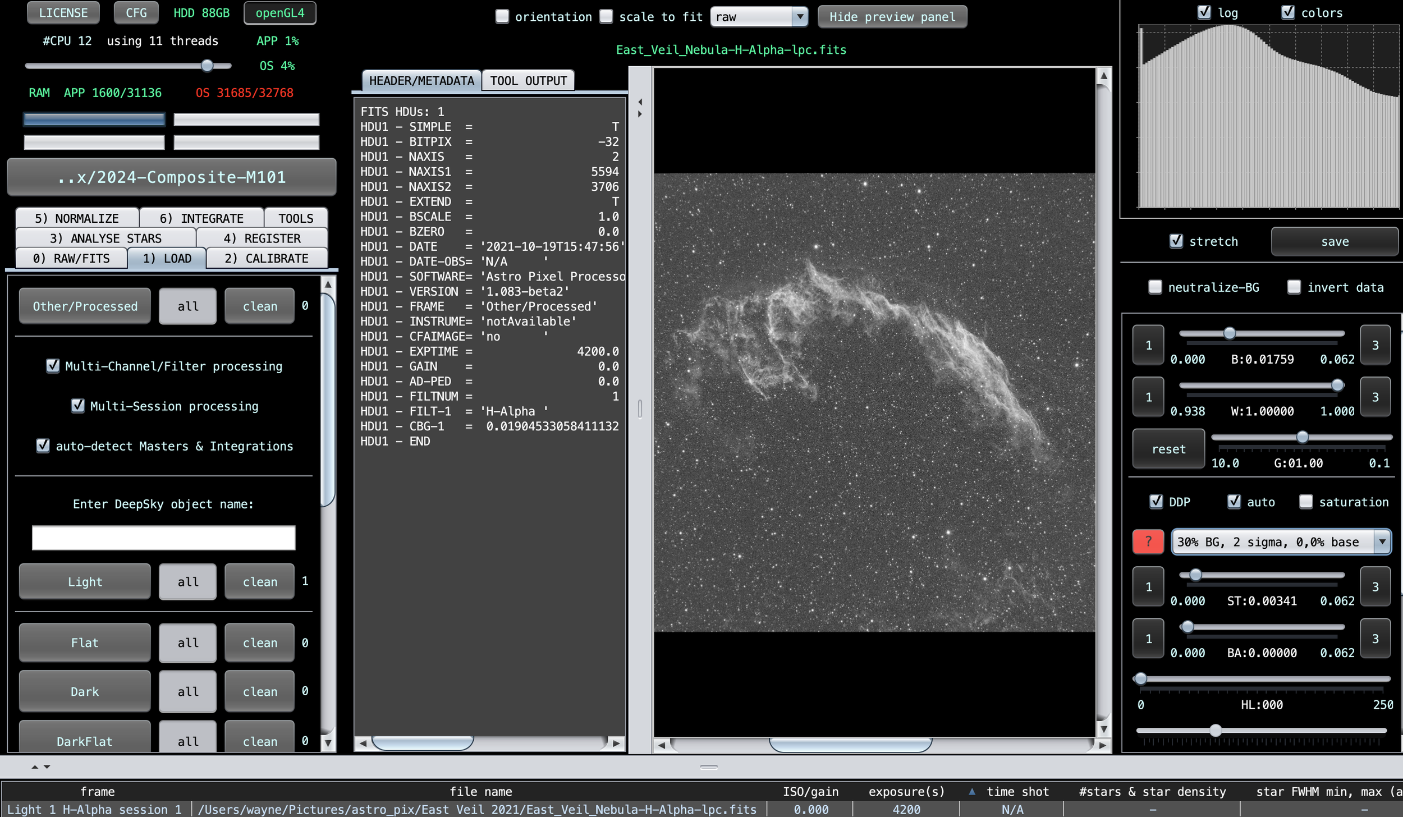
Task: Open the 6) INTEGRATE tab
Action: pyautogui.click(x=201, y=218)
